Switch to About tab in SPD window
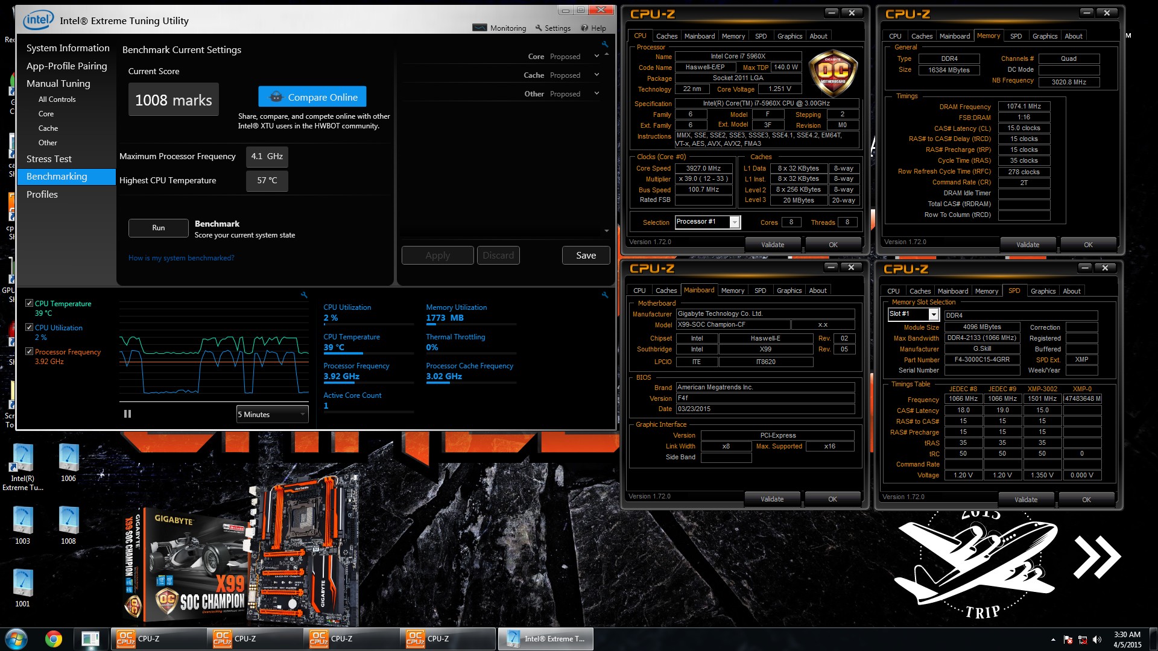 click(1071, 291)
